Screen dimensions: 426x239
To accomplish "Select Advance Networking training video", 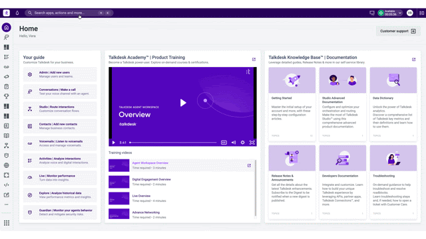I will [181, 214].
